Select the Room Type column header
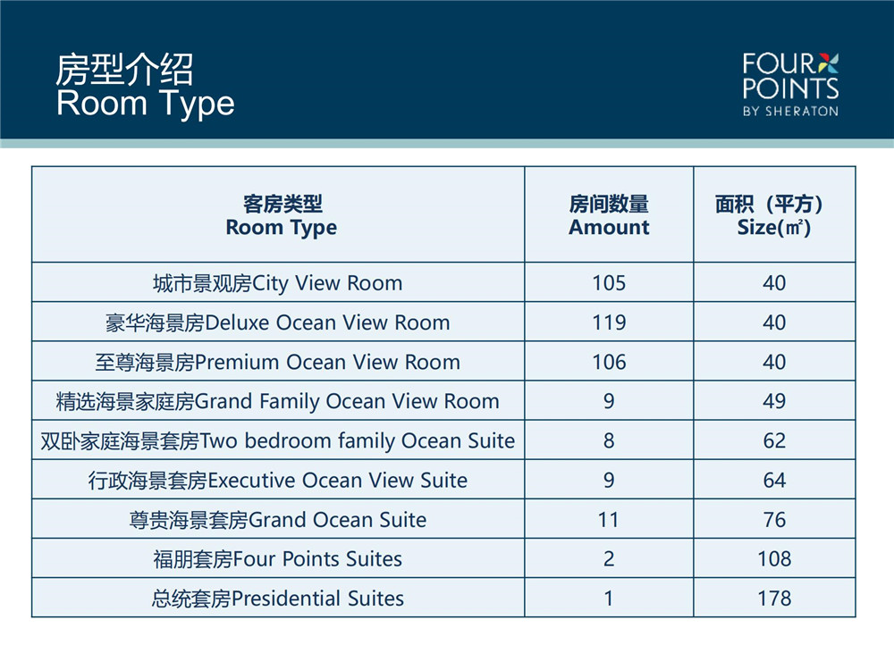Image resolution: width=894 pixels, height=670 pixels. coord(282,215)
